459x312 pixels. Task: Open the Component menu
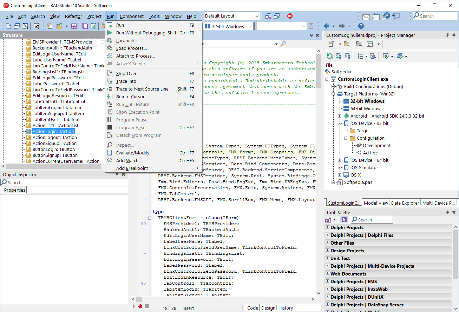132,16
